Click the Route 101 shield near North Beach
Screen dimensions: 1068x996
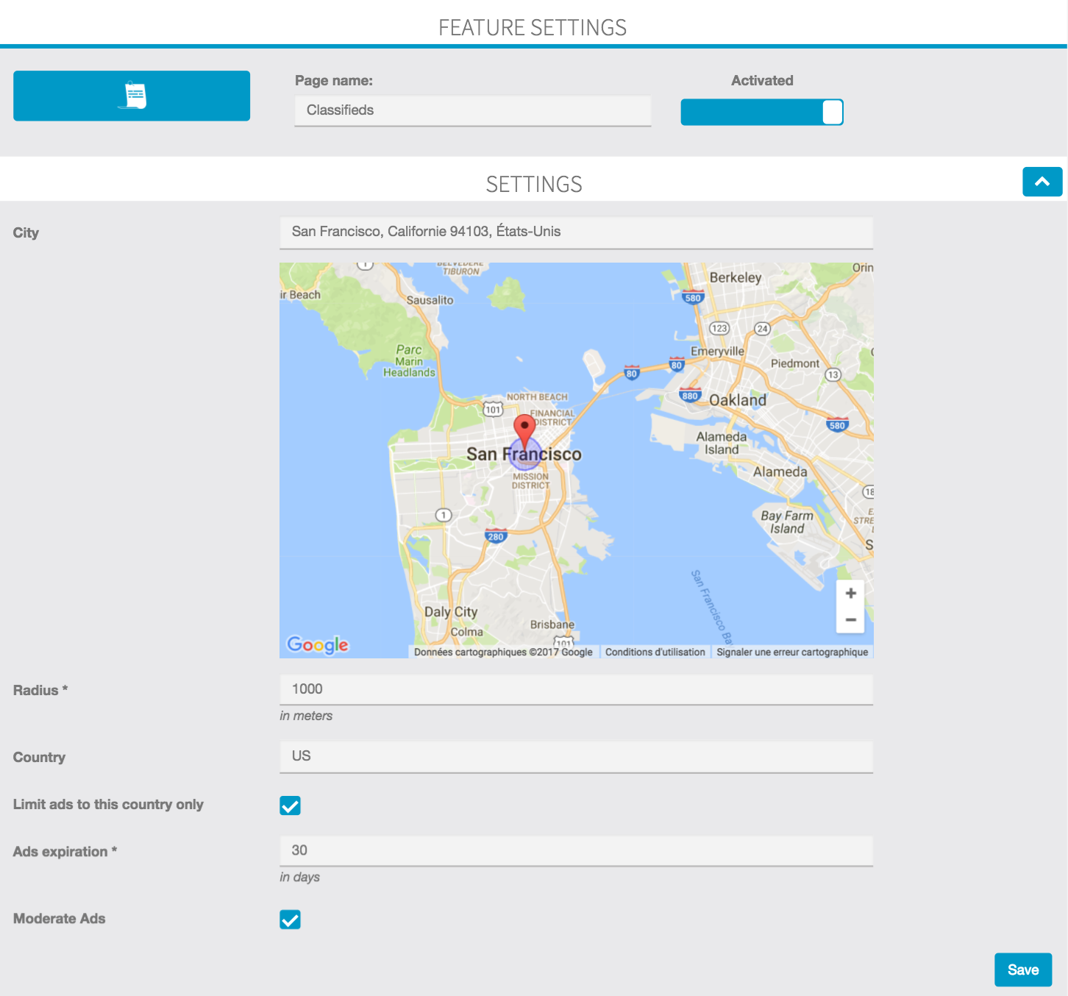point(493,409)
